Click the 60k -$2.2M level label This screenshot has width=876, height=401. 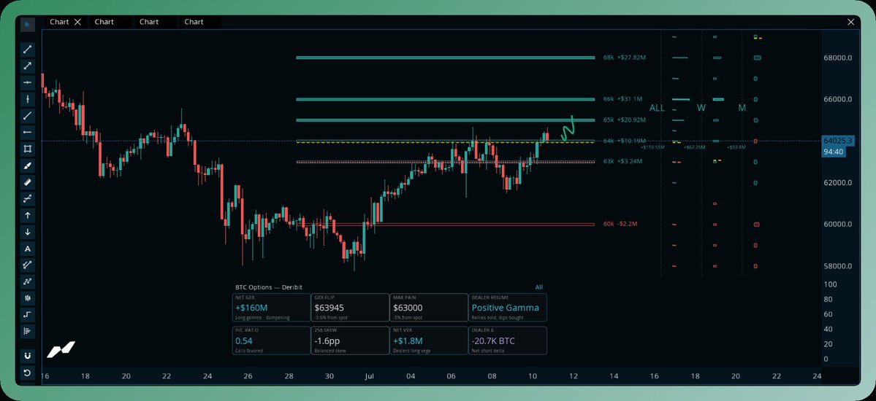click(620, 225)
